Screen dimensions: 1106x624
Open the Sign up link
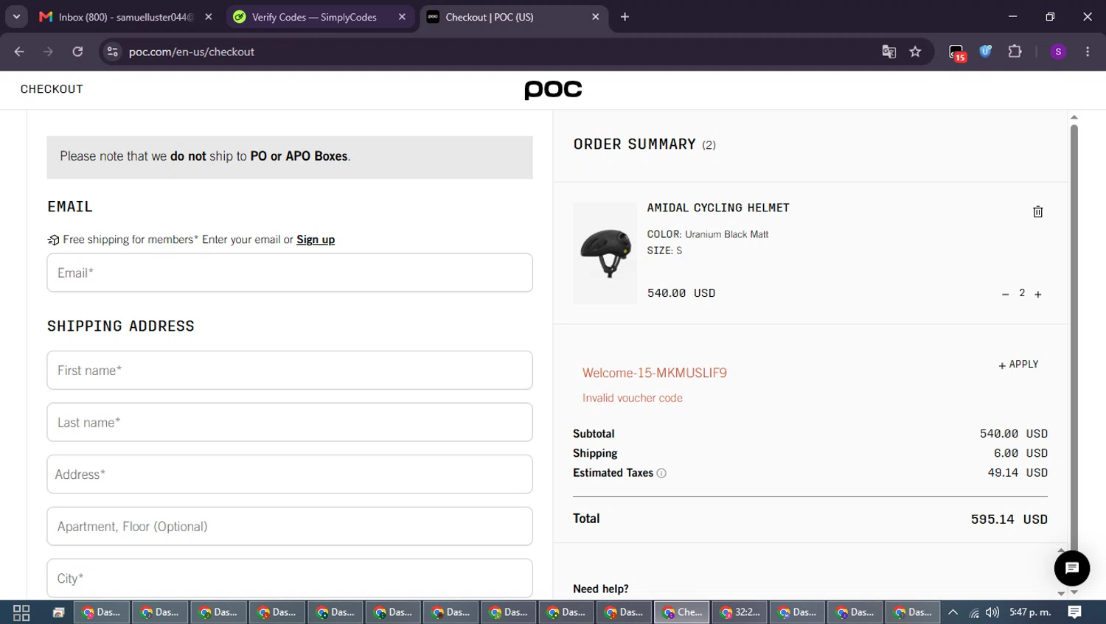pos(316,239)
